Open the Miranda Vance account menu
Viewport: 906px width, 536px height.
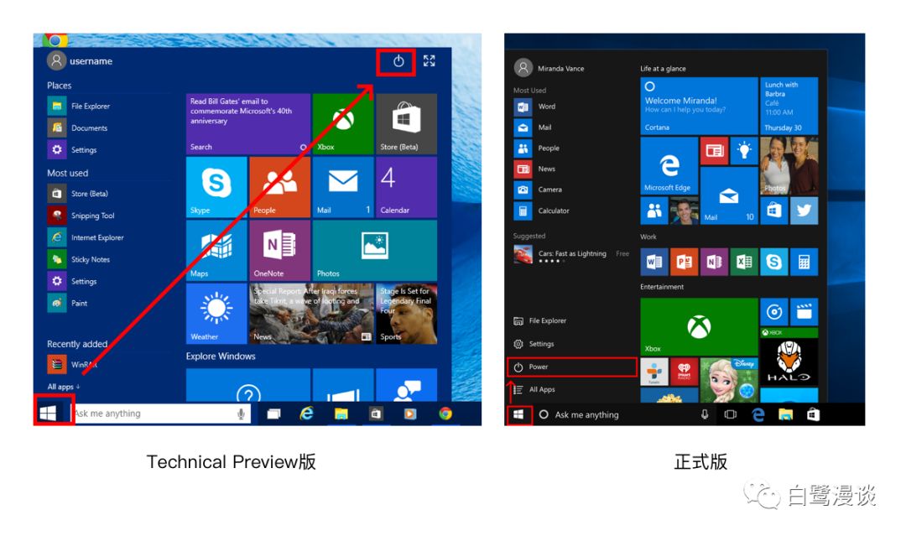pos(549,68)
